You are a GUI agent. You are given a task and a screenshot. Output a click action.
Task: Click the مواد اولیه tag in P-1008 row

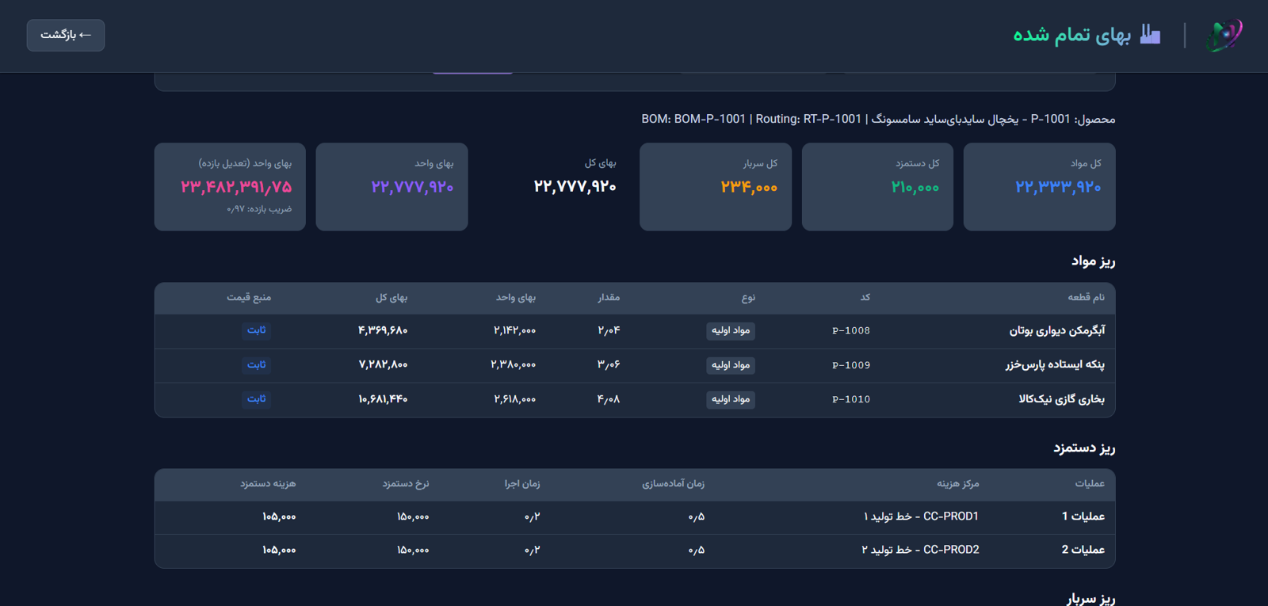click(x=731, y=331)
